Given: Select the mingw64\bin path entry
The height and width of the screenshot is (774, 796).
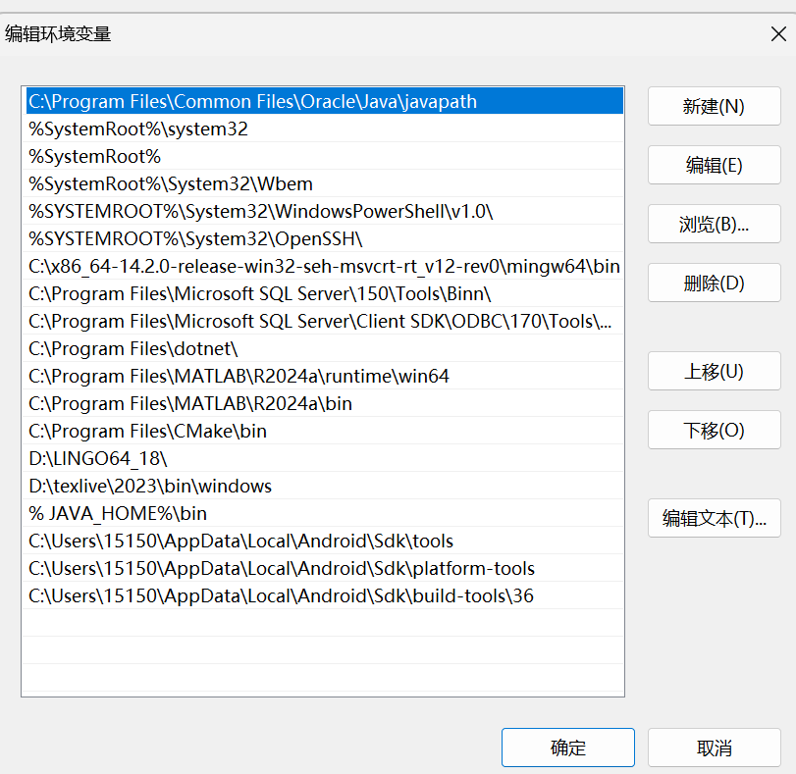Looking at the screenshot, I should pyautogui.click(x=325, y=266).
